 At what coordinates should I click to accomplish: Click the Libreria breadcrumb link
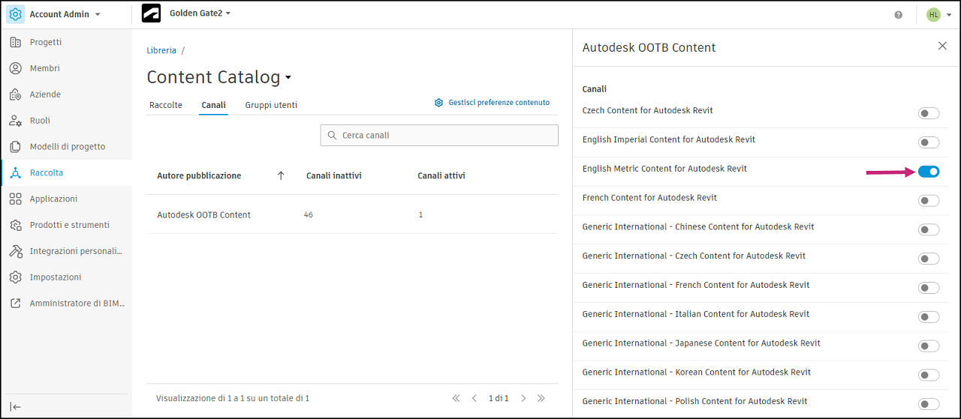click(x=161, y=50)
